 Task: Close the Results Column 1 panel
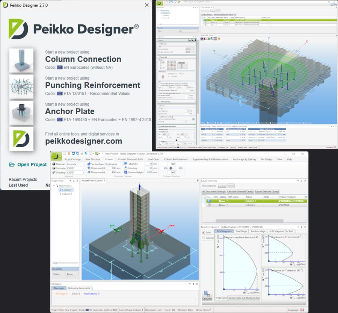(305, 227)
